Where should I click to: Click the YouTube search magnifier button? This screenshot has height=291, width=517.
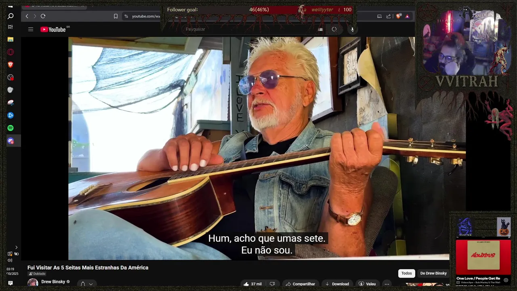coord(334,29)
